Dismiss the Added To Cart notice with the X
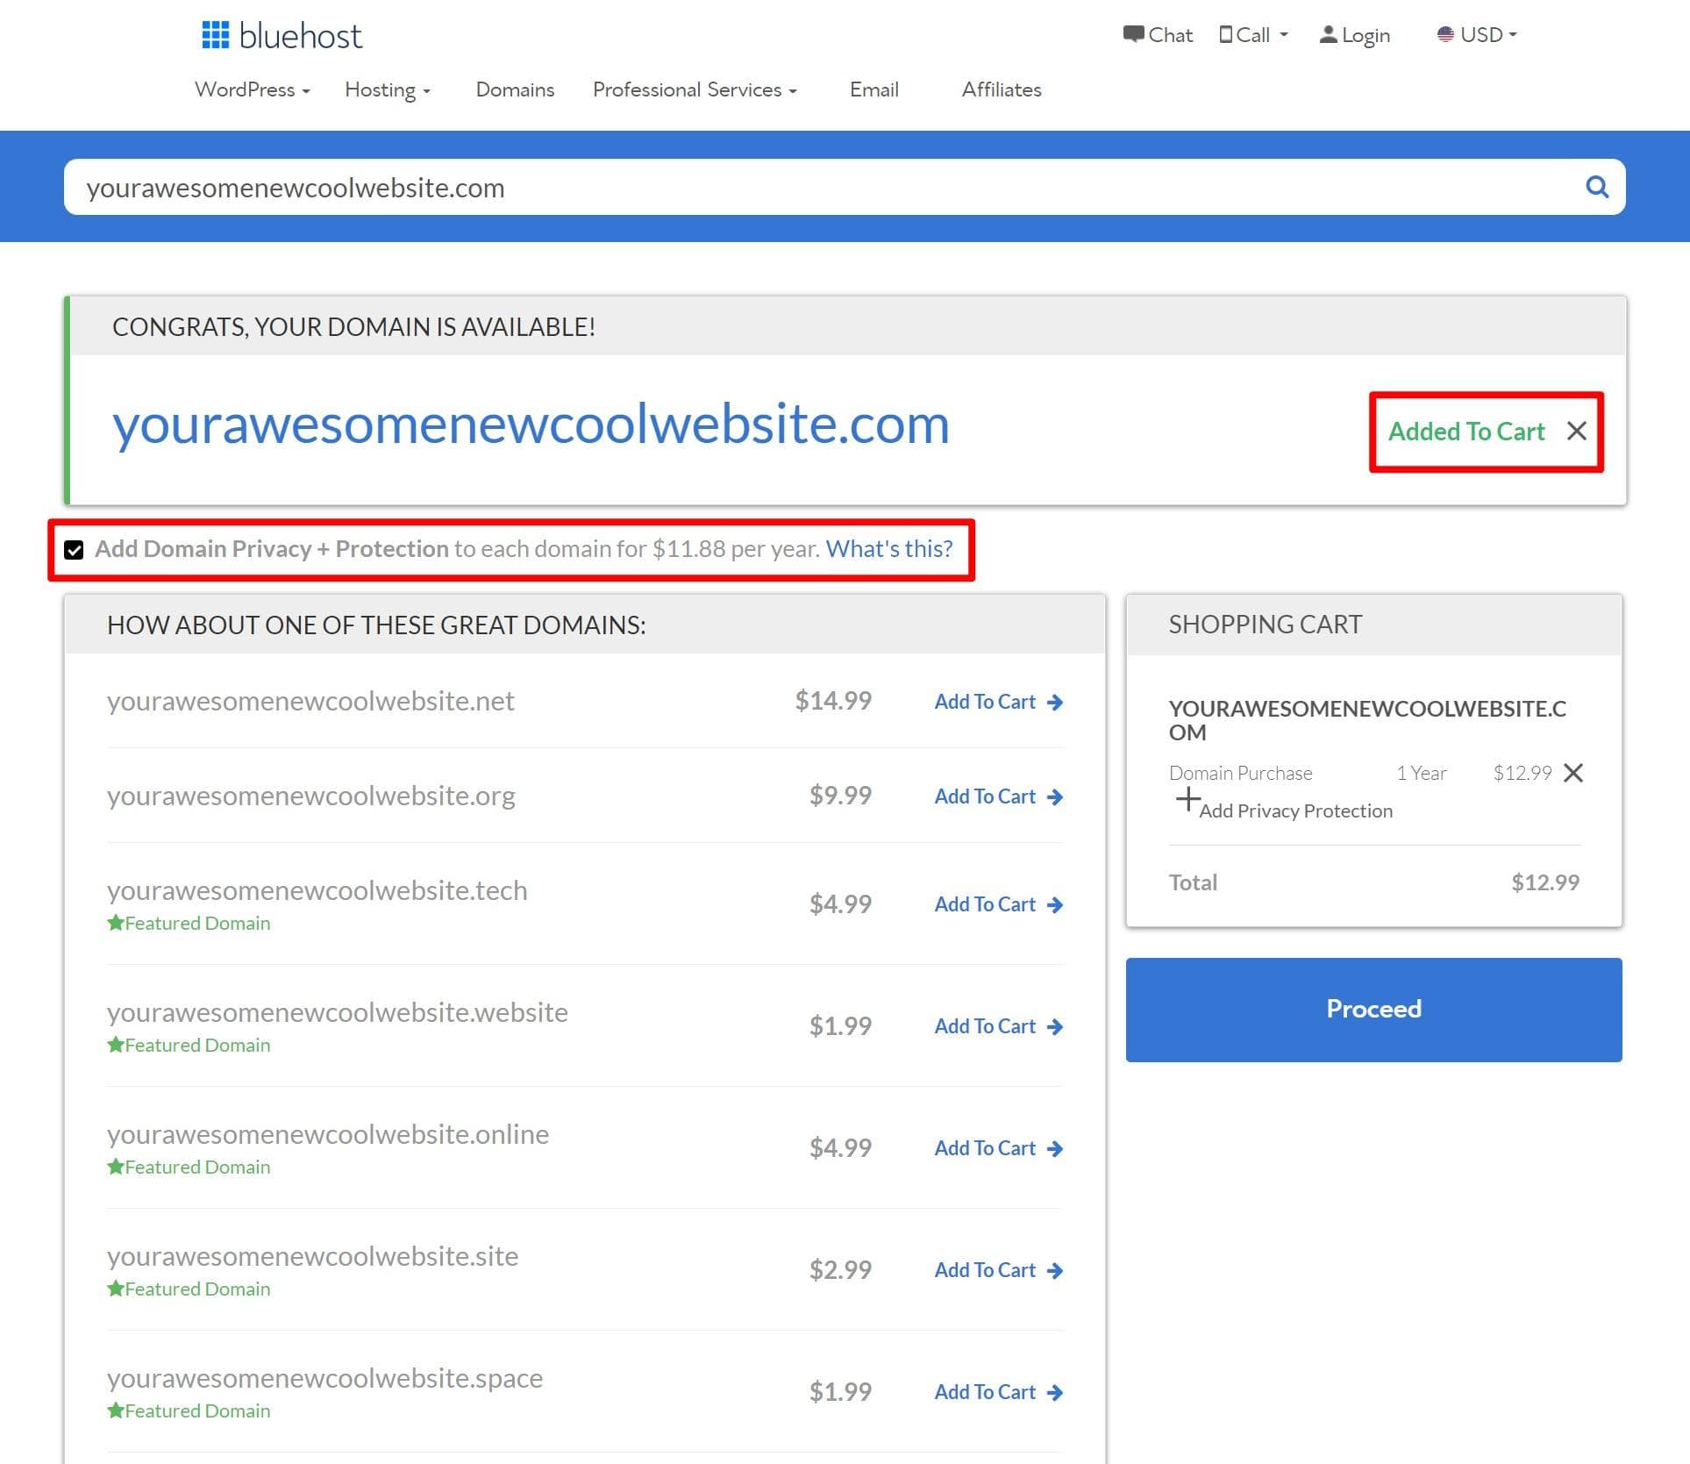 click(x=1577, y=431)
